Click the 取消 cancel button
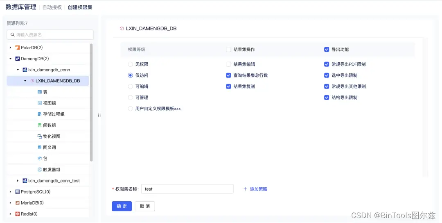The height and width of the screenshot is (223, 442). point(145,206)
